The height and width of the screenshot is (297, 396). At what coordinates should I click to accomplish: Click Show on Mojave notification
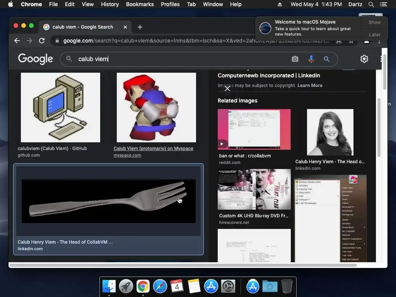point(374,22)
